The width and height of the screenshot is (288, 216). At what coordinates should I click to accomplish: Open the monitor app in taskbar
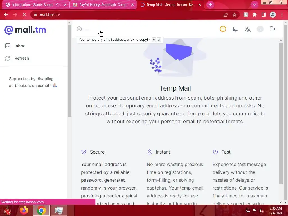click(58, 210)
